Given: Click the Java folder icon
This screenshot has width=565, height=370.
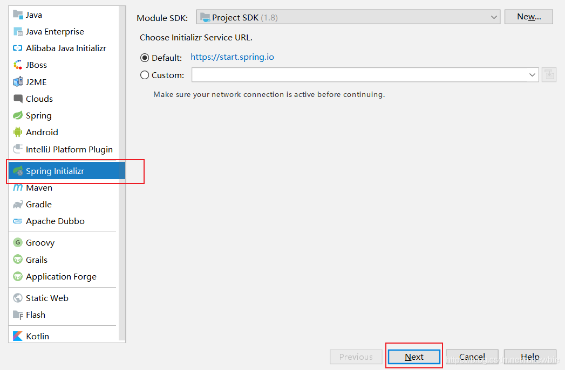Looking at the screenshot, I should pos(18,15).
